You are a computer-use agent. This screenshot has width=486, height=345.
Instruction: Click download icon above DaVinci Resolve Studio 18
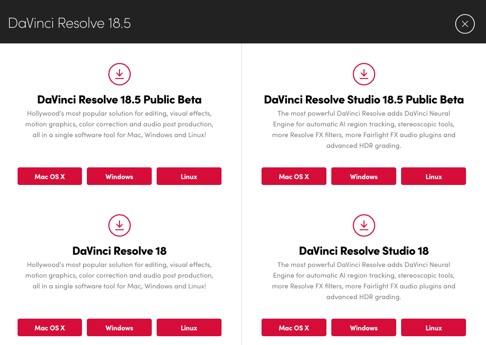[364, 225]
